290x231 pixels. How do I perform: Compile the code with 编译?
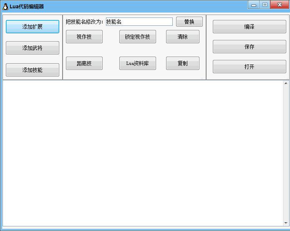tap(249, 27)
